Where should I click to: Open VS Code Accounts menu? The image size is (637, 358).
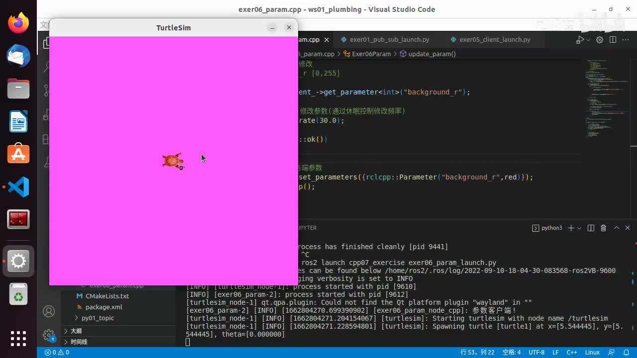click(49, 311)
